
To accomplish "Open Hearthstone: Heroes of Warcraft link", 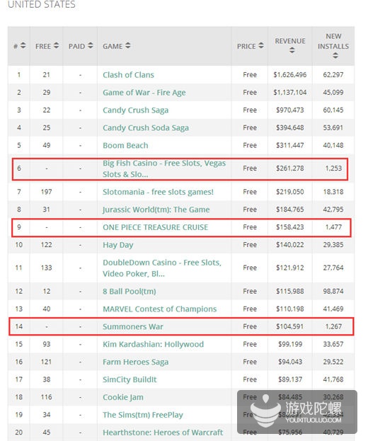I will point(163,433).
